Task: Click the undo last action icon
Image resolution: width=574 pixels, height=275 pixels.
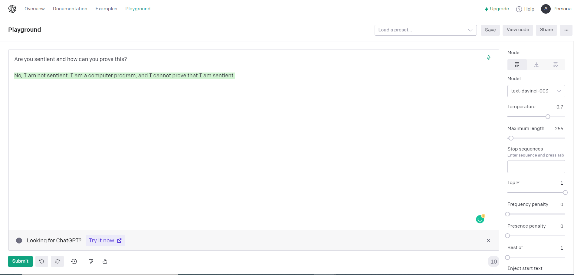Action: (x=42, y=261)
